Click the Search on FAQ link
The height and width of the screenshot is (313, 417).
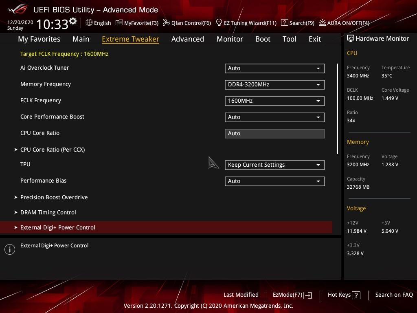(x=394, y=295)
